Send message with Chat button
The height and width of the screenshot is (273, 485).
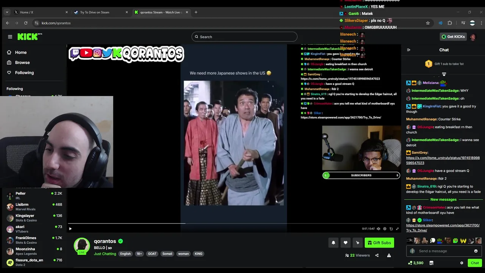475,263
